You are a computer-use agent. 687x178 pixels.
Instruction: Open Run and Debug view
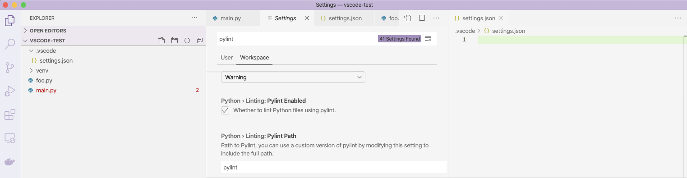tap(10, 91)
